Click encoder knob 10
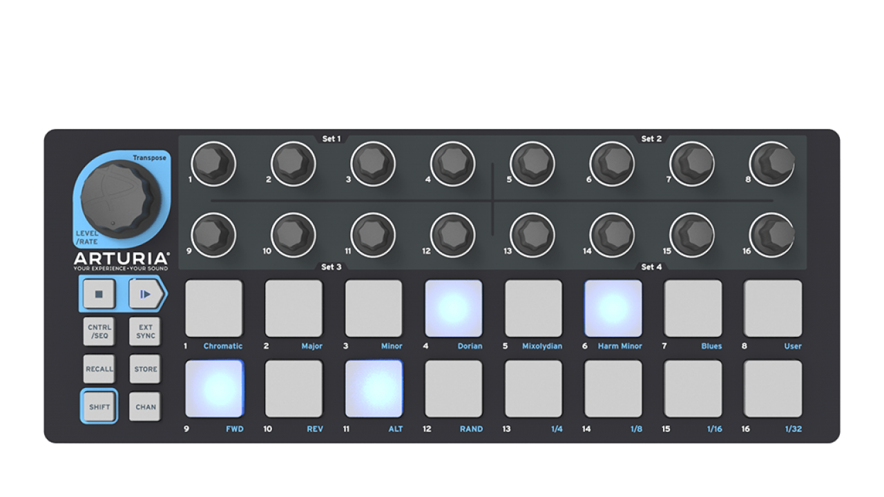The height and width of the screenshot is (497, 884). tap(293, 235)
